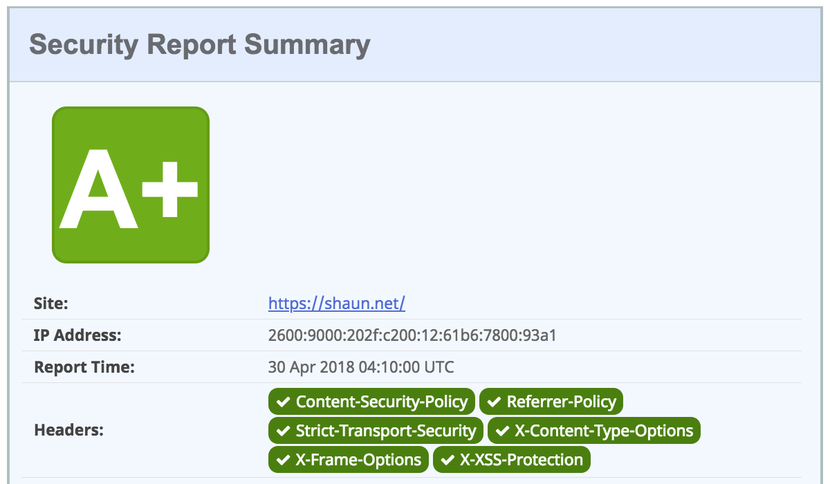Viewport: 830px width, 484px height.
Task: Click the Security Report Summary heading
Action: pos(200,45)
